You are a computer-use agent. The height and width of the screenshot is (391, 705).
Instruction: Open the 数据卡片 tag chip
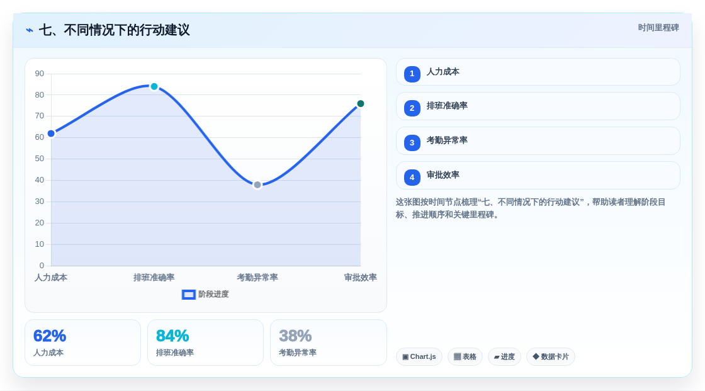click(551, 357)
